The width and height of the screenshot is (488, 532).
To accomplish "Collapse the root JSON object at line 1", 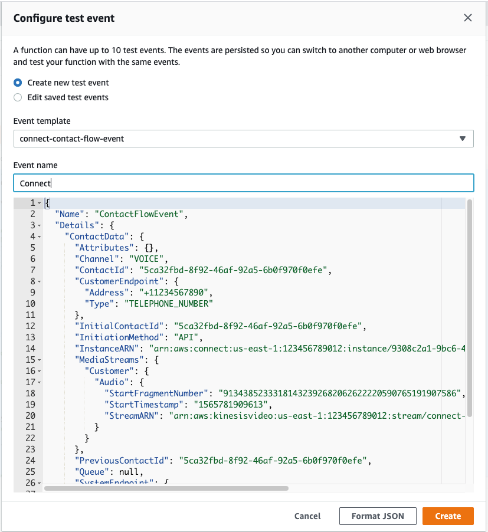I will [x=39, y=203].
